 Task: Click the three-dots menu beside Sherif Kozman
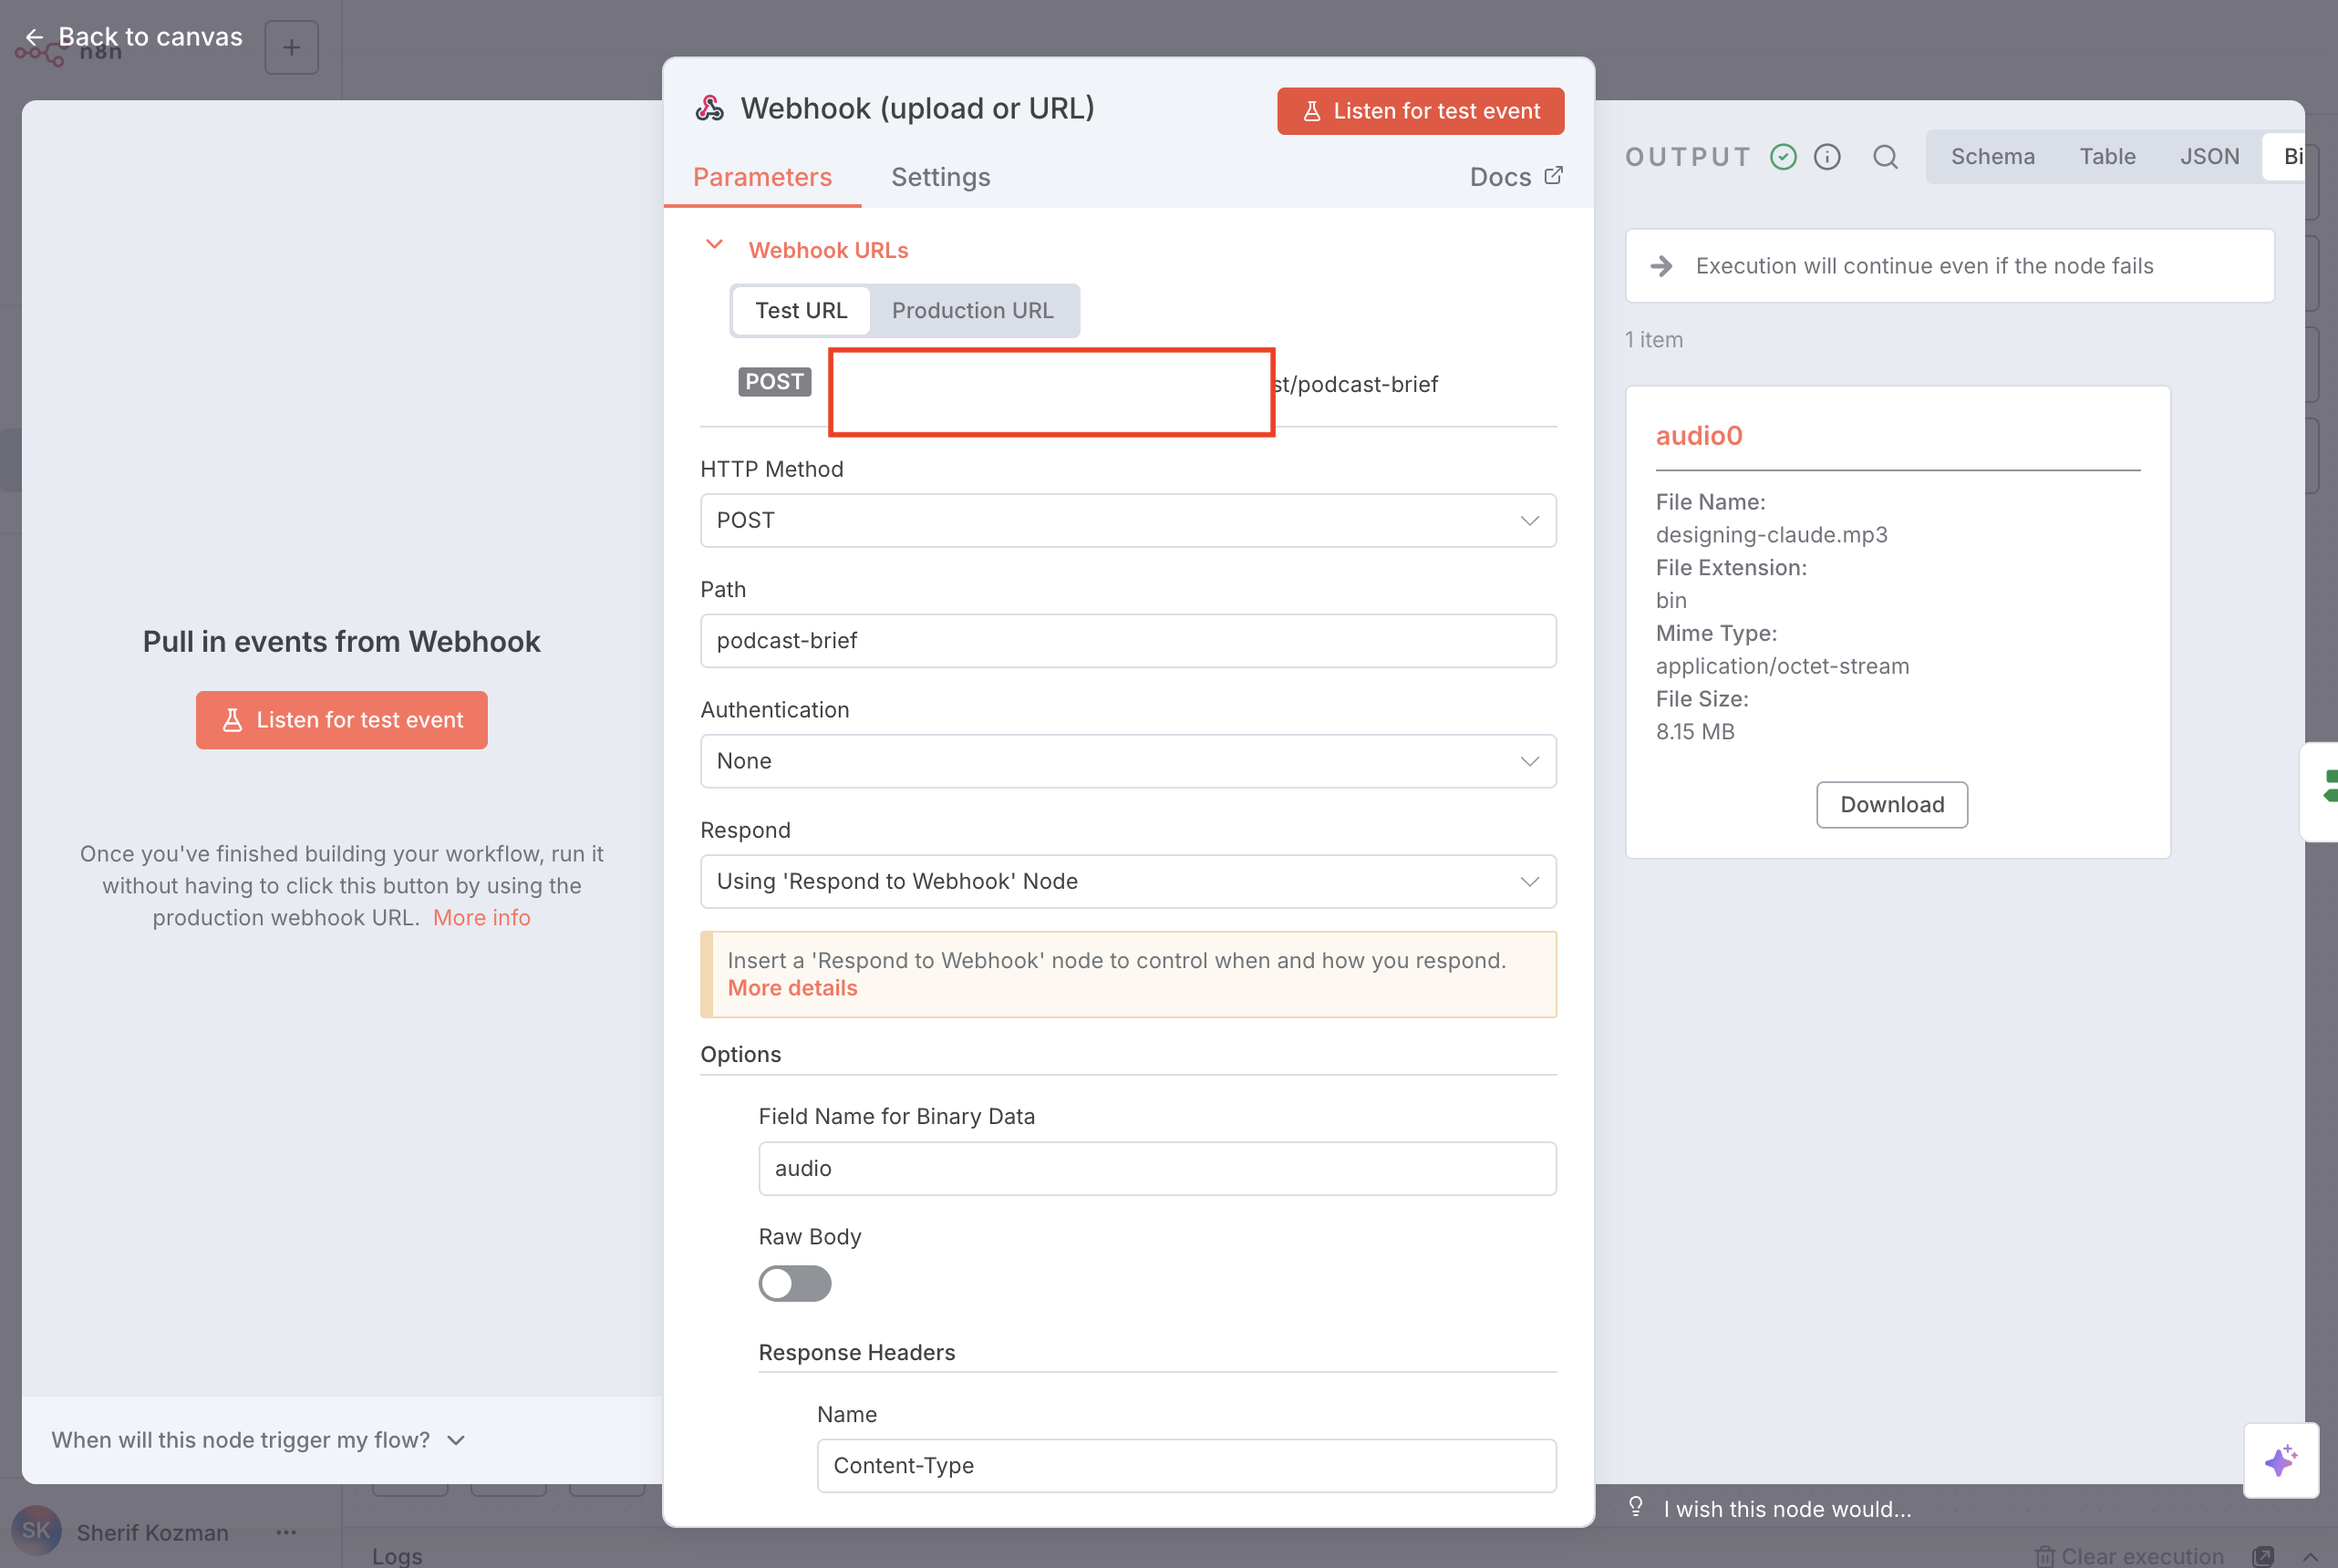point(286,1532)
